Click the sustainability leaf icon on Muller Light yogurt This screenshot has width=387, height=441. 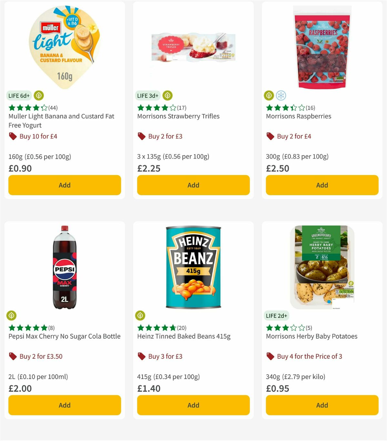(x=39, y=96)
